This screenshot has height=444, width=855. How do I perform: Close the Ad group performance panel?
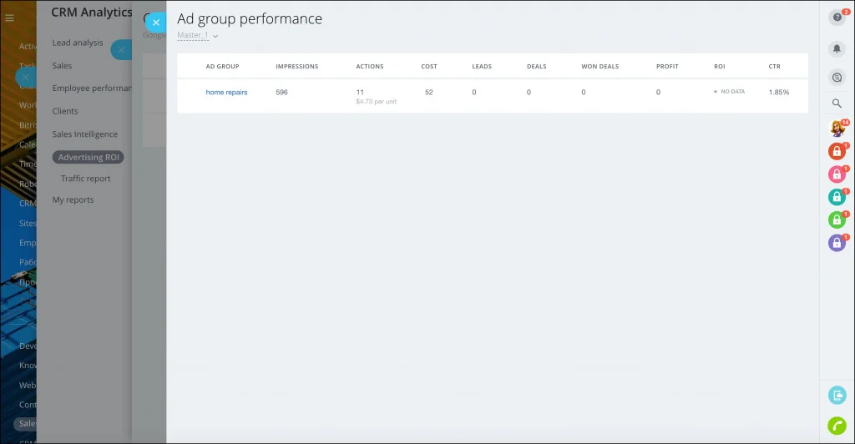156,23
